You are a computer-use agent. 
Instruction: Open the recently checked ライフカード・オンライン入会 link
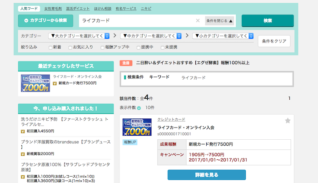click(77, 76)
